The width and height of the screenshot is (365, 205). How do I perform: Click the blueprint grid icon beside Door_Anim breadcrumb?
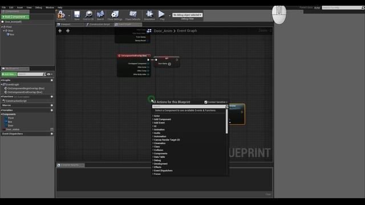149,31
